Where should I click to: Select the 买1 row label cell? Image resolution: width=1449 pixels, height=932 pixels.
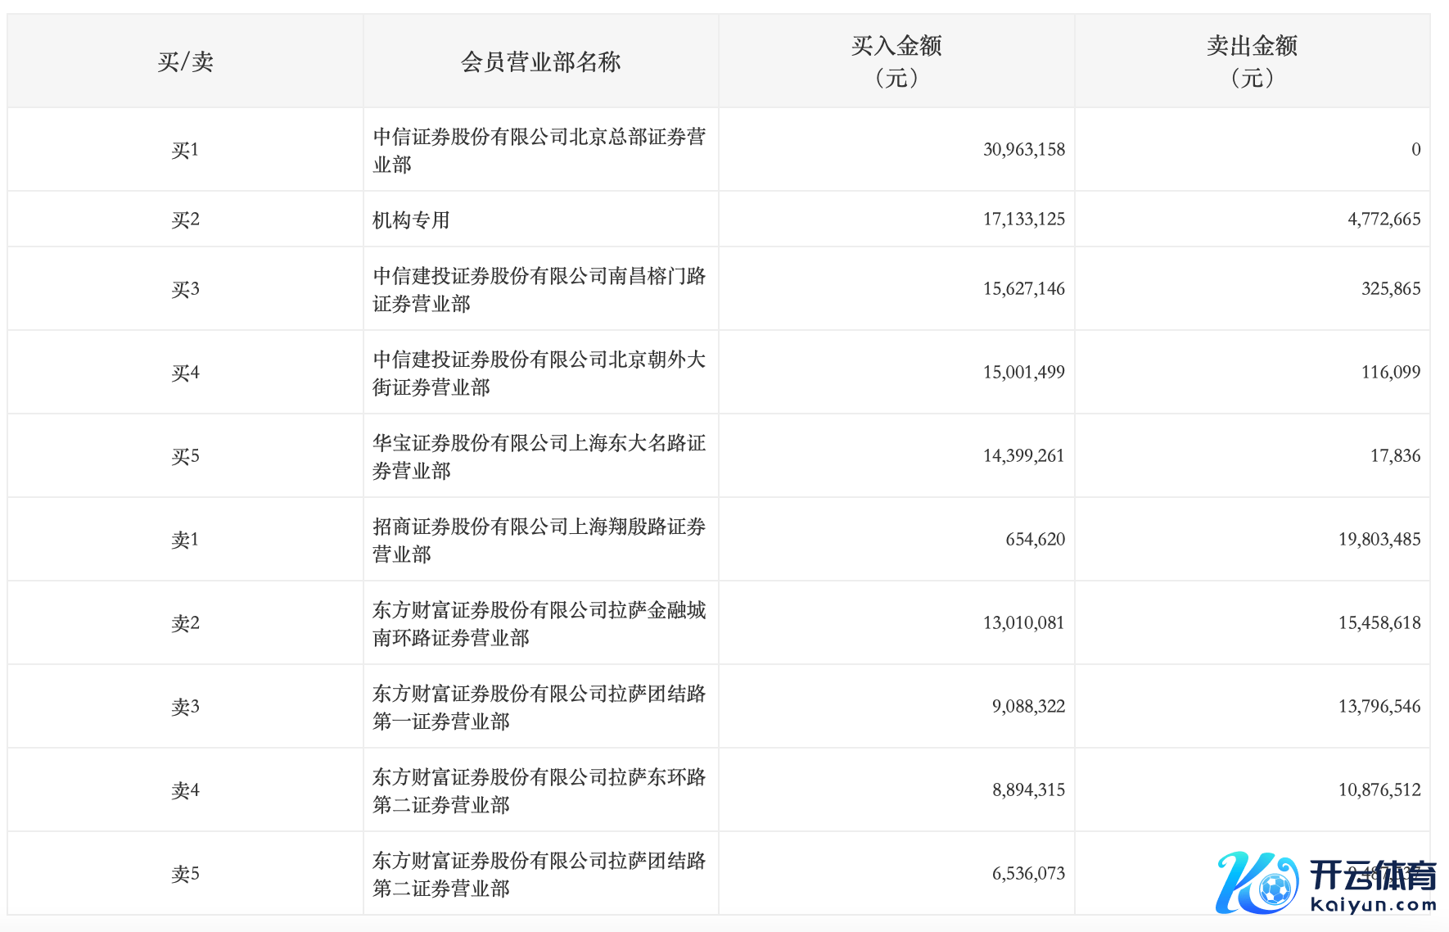[x=185, y=150]
